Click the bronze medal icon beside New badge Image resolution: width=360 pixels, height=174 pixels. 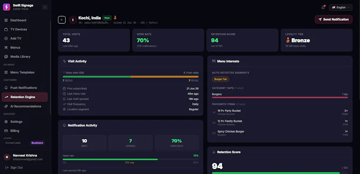click(115, 17)
